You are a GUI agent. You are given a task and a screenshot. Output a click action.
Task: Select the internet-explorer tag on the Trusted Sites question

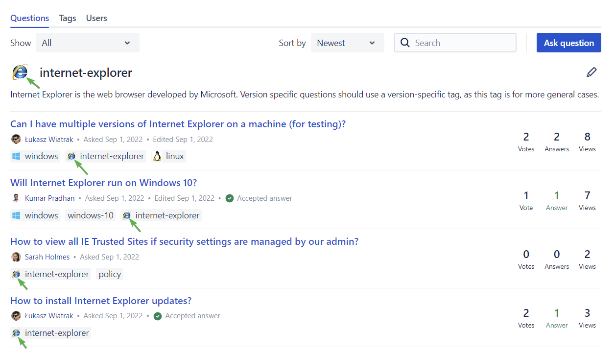(x=51, y=274)
